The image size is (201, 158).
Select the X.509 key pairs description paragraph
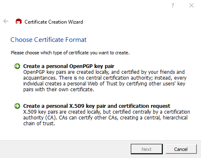point(107,118)
